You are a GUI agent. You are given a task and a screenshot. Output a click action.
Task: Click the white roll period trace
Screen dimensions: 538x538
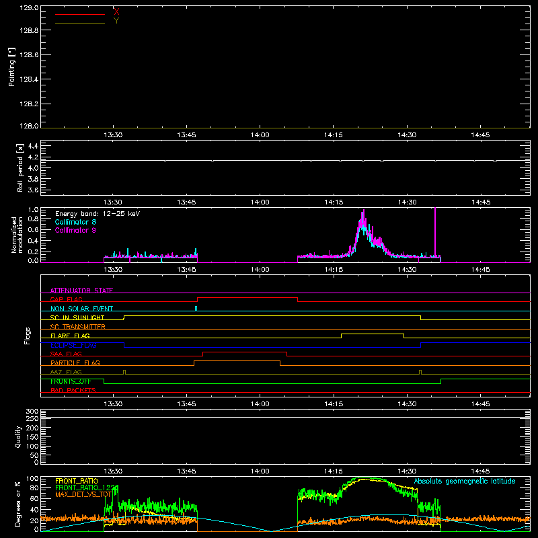point(285,160)
